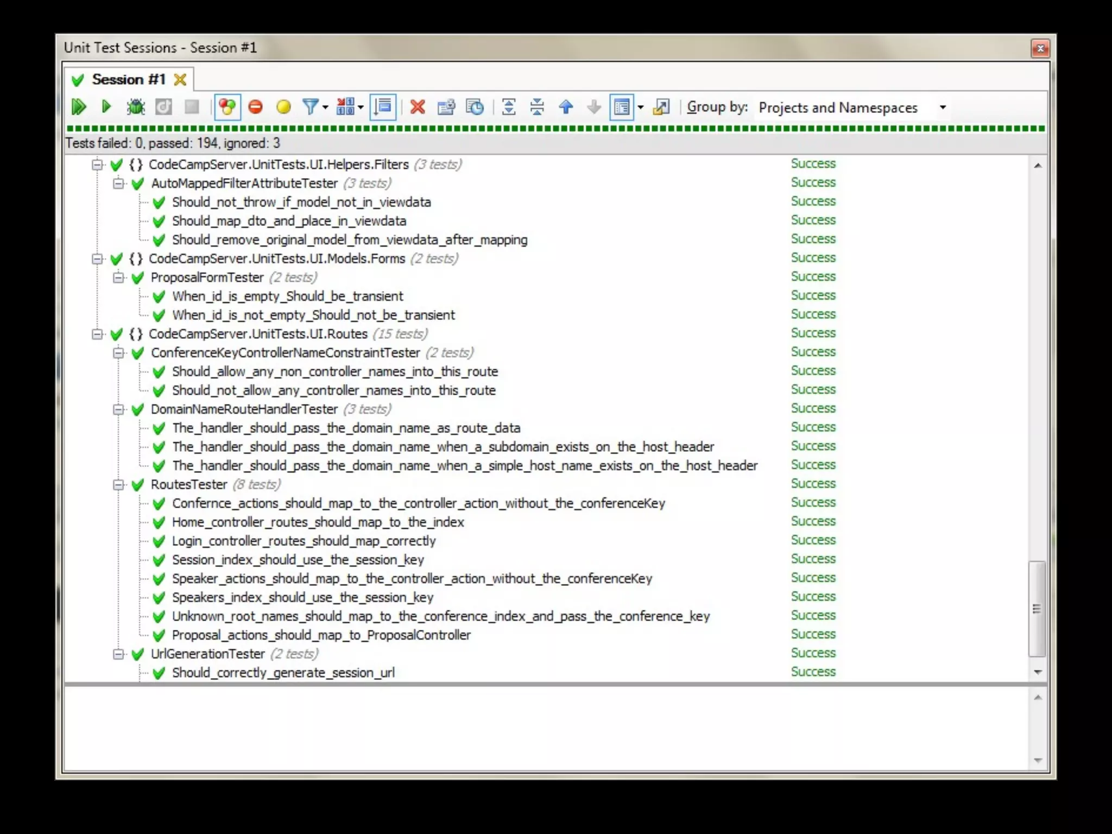The image size is (1112, 834).
Task: Click the green single-arrow Run Selected Tests icon
Action: pyautogui.click(x=106, y=107)
